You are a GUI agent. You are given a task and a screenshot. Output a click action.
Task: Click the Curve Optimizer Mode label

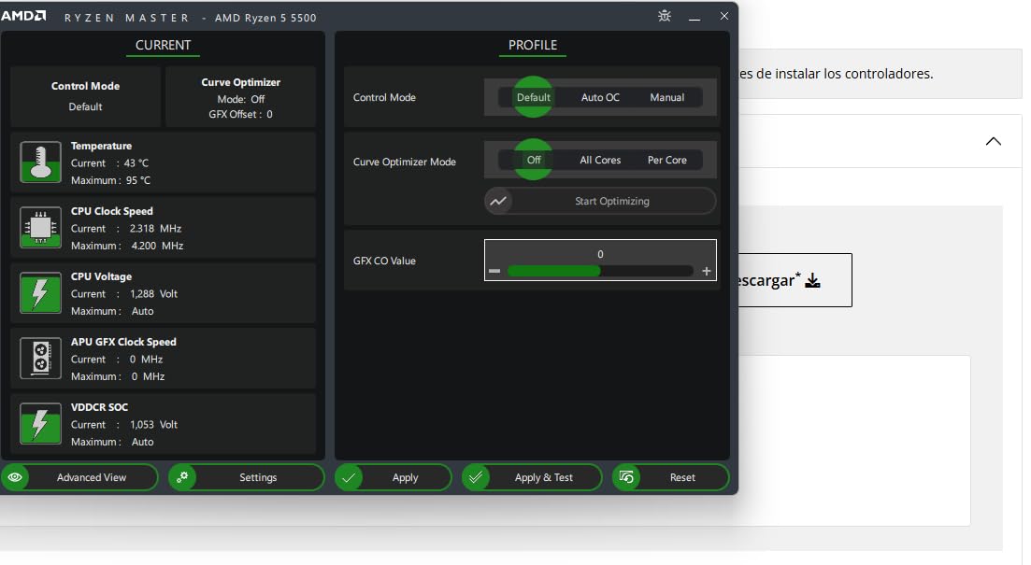405,162
